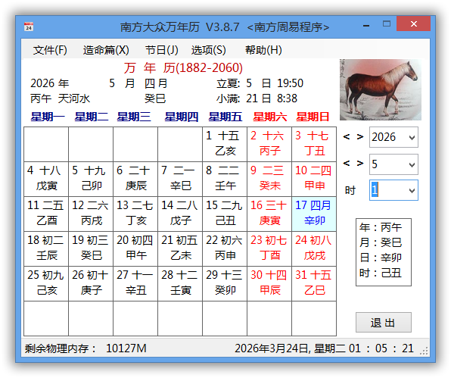Click the 万年历(1882-2060) heading
Image resolution: width=451 pixels, height=378 pixels.
click(184, 68)
